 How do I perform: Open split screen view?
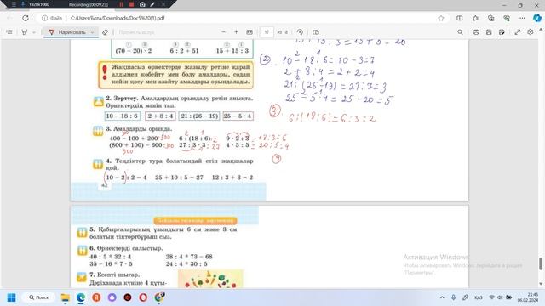(460, 18)
